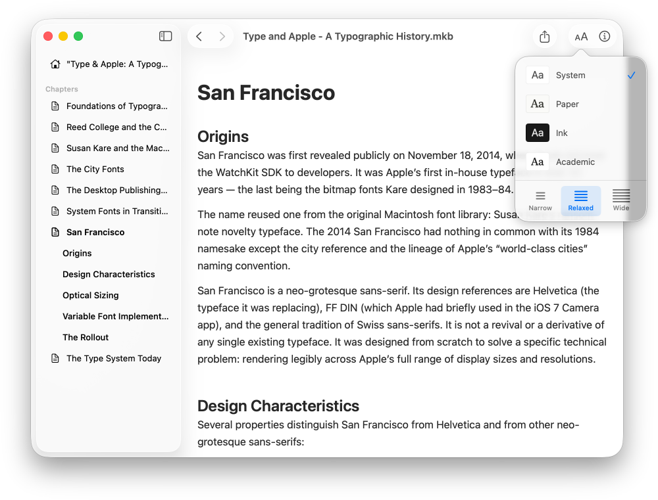Image resolution: width=658 pixels, height=500 pixels.
Task: Toggle the sidebar visibility icon
Action: coord(166,36)
